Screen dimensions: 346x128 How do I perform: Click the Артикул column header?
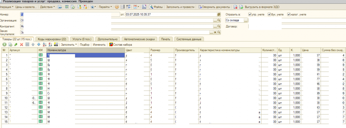pyautogui.click(x=23, y=50)
